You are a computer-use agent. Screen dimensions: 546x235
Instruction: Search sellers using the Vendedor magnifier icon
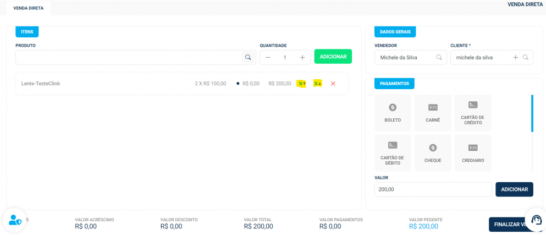pos(439,57)
